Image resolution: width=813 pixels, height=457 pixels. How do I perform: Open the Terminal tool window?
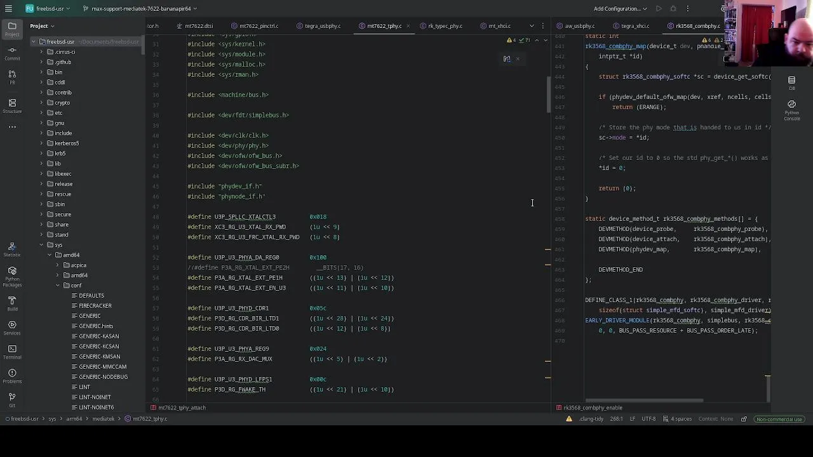point(12,352)
